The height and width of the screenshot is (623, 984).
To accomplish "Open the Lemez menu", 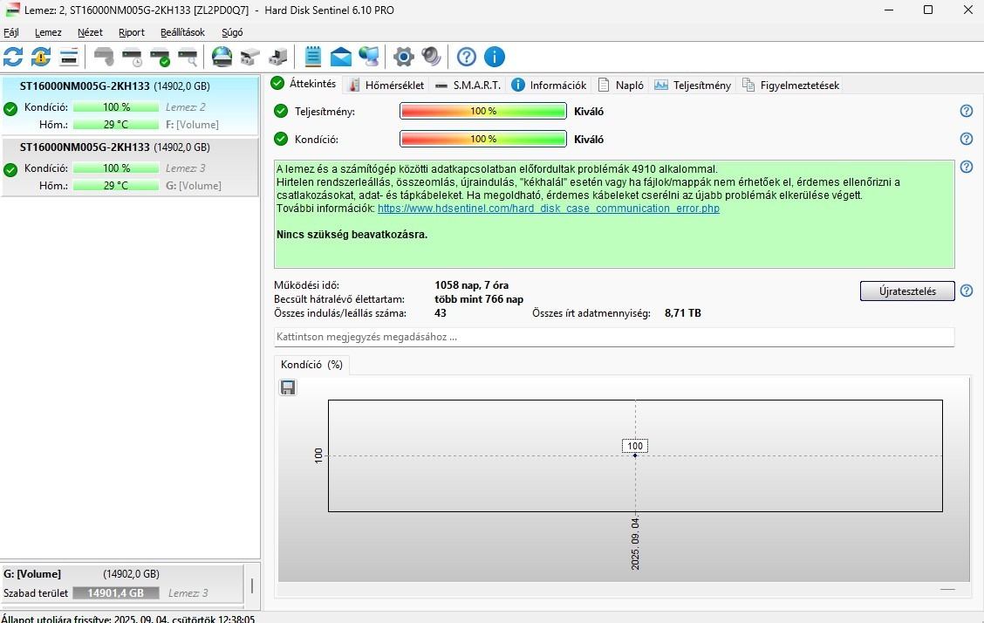I will pos(48,32).
